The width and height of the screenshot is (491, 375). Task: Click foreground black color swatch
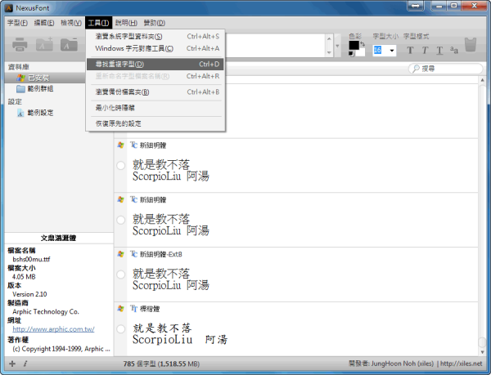click(x=354, y=45)
